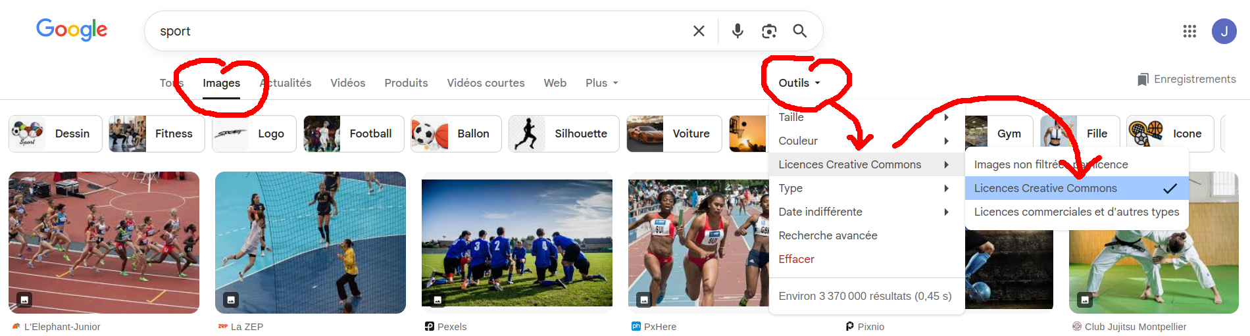
Task: Click the magnifying glass search button
Action: 799,31
